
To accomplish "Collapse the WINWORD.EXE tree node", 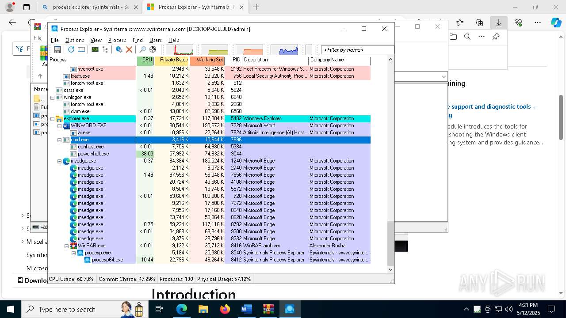I will point(60,125).
